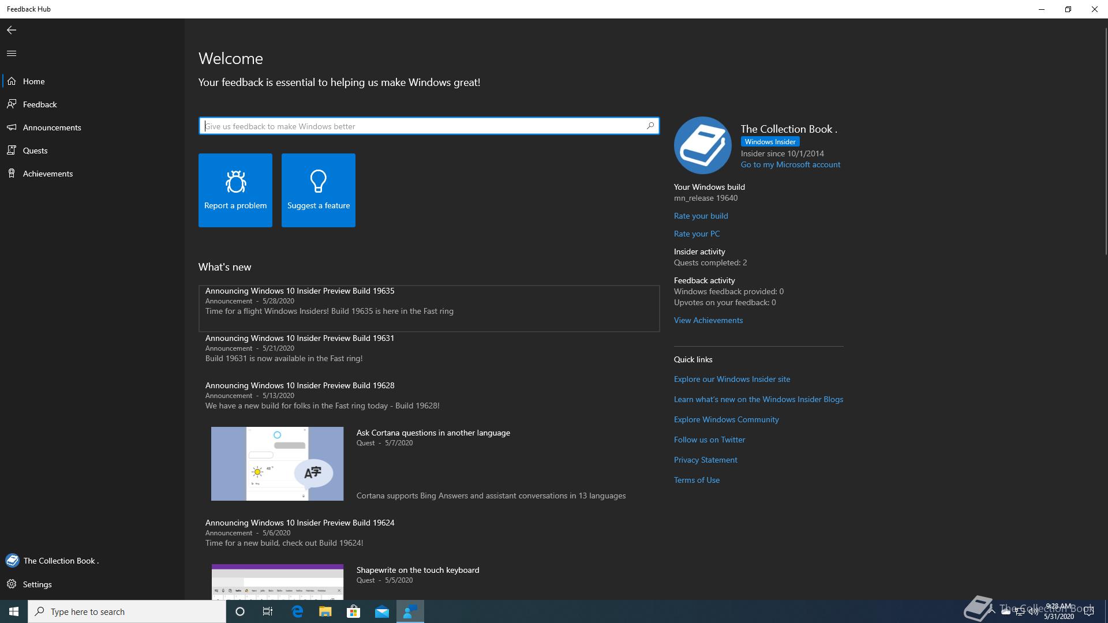This screenshot has height=623, width=1108.
Task: Open Announcements in the sidebar
Action: [x=92, y=127]
